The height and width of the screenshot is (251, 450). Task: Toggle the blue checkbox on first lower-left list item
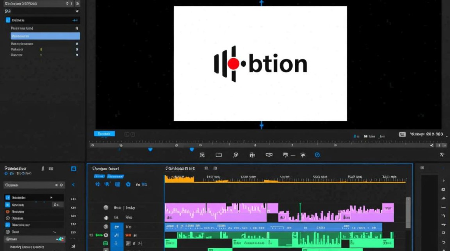(7, 197)
